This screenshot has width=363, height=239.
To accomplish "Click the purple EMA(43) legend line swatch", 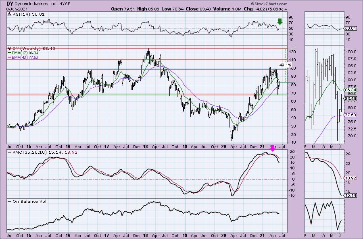I will pyautogui.click(x=10, y=57).
